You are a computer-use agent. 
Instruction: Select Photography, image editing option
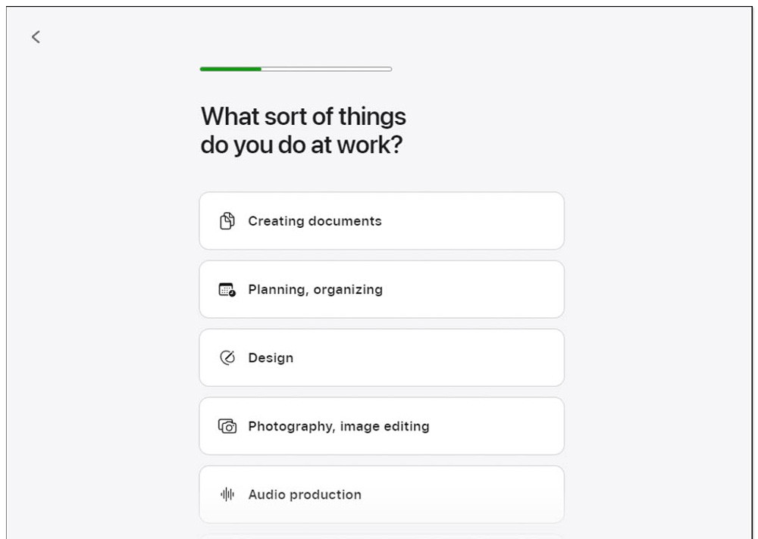(x=381, y=426)
